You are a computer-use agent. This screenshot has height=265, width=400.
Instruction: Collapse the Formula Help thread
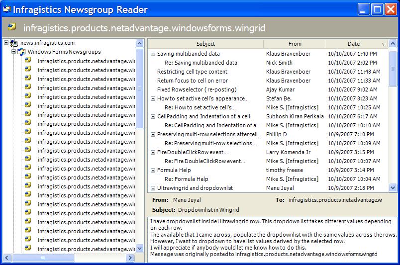pyautogui.click(x=153, y=171)
